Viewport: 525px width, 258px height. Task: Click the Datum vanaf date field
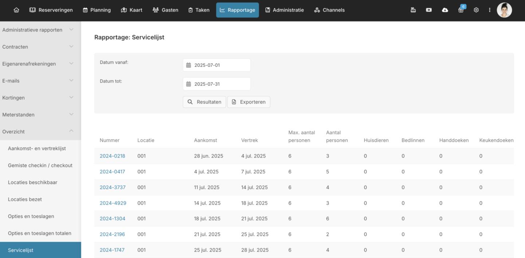coord(217,65)
